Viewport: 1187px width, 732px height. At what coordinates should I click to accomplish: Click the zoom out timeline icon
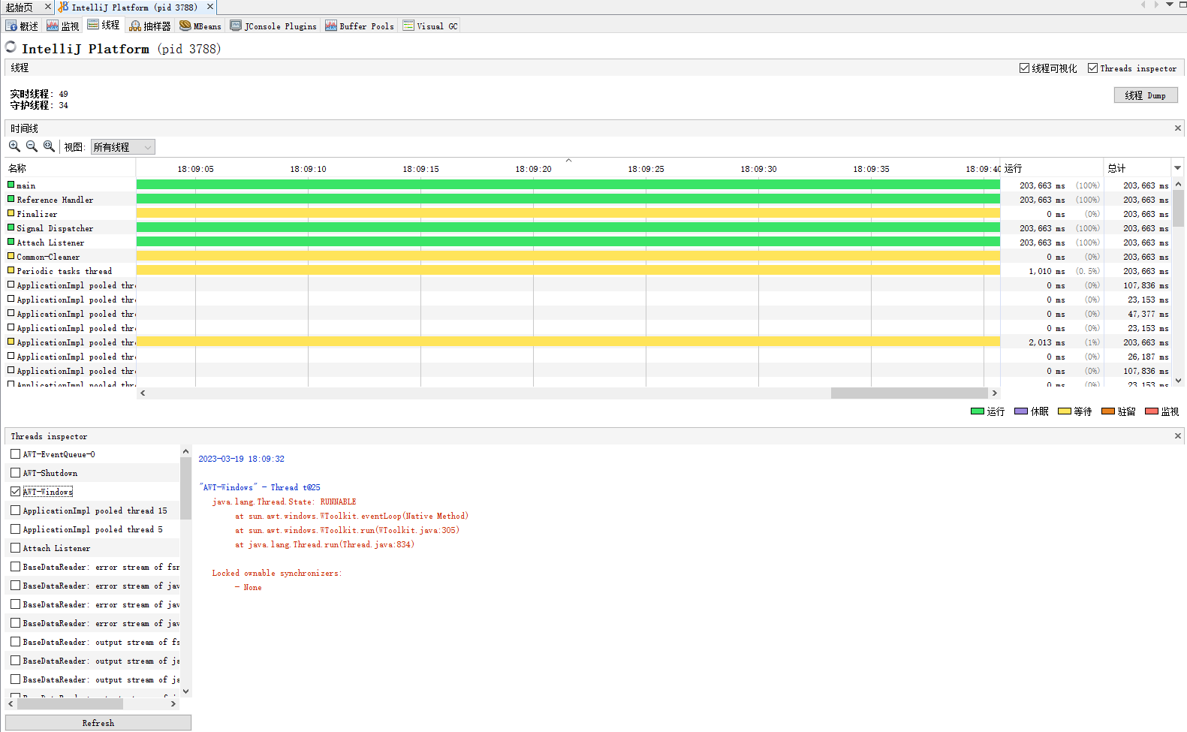click(x=32, y=146)
